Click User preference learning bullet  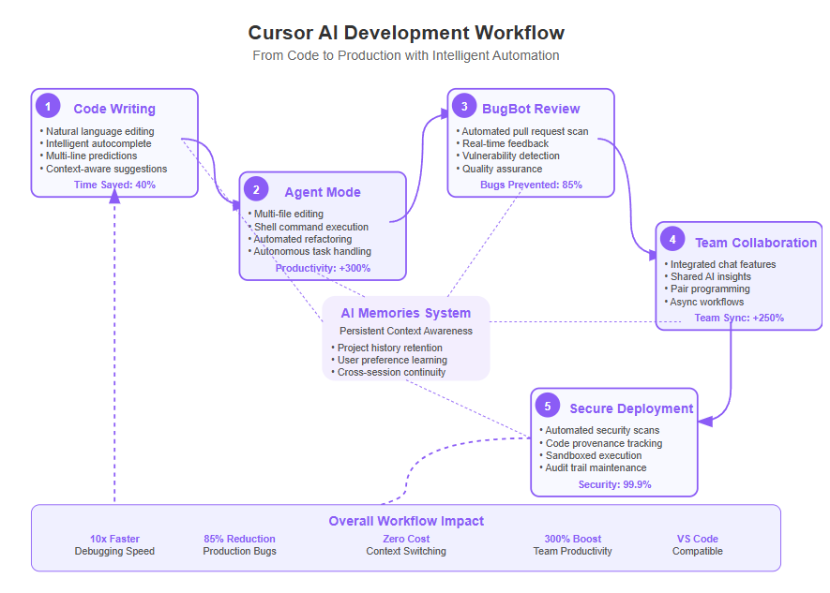[389, 360]
